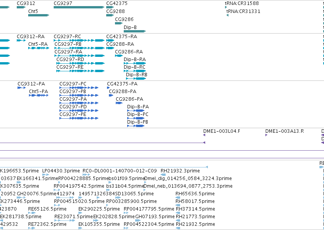This screenshot has width=324, height=230.
Task: Click Dmel_neb_013694_0877_2753.3prime EST
Action: [188, 186]
